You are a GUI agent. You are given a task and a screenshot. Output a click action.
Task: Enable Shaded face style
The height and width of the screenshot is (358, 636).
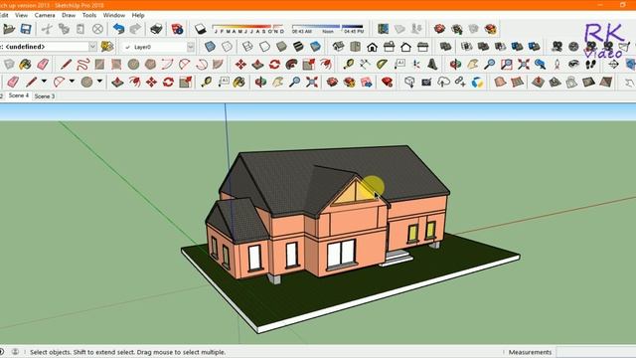pos(281,47)
